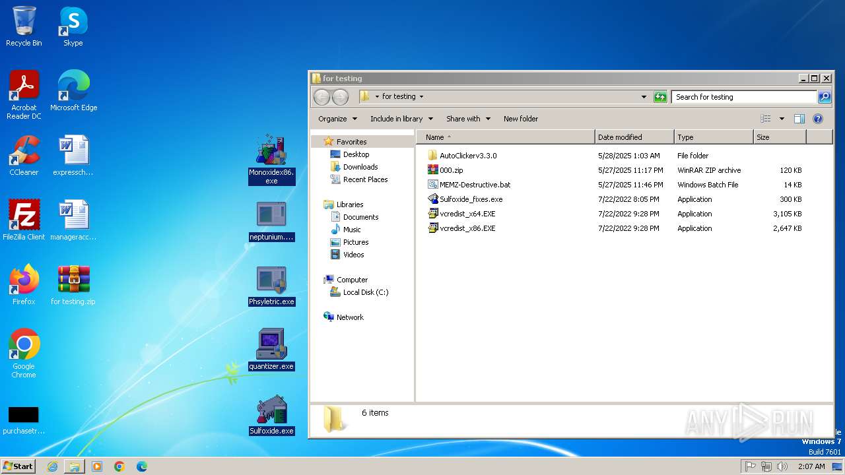Screen dimensions: 845x475
Task: Select Phsyletric.exe desktop icon
Action: coord(271,285)
